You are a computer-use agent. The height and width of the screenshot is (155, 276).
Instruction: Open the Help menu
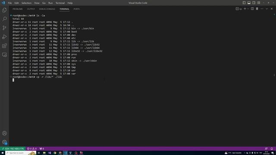point(70,3)
